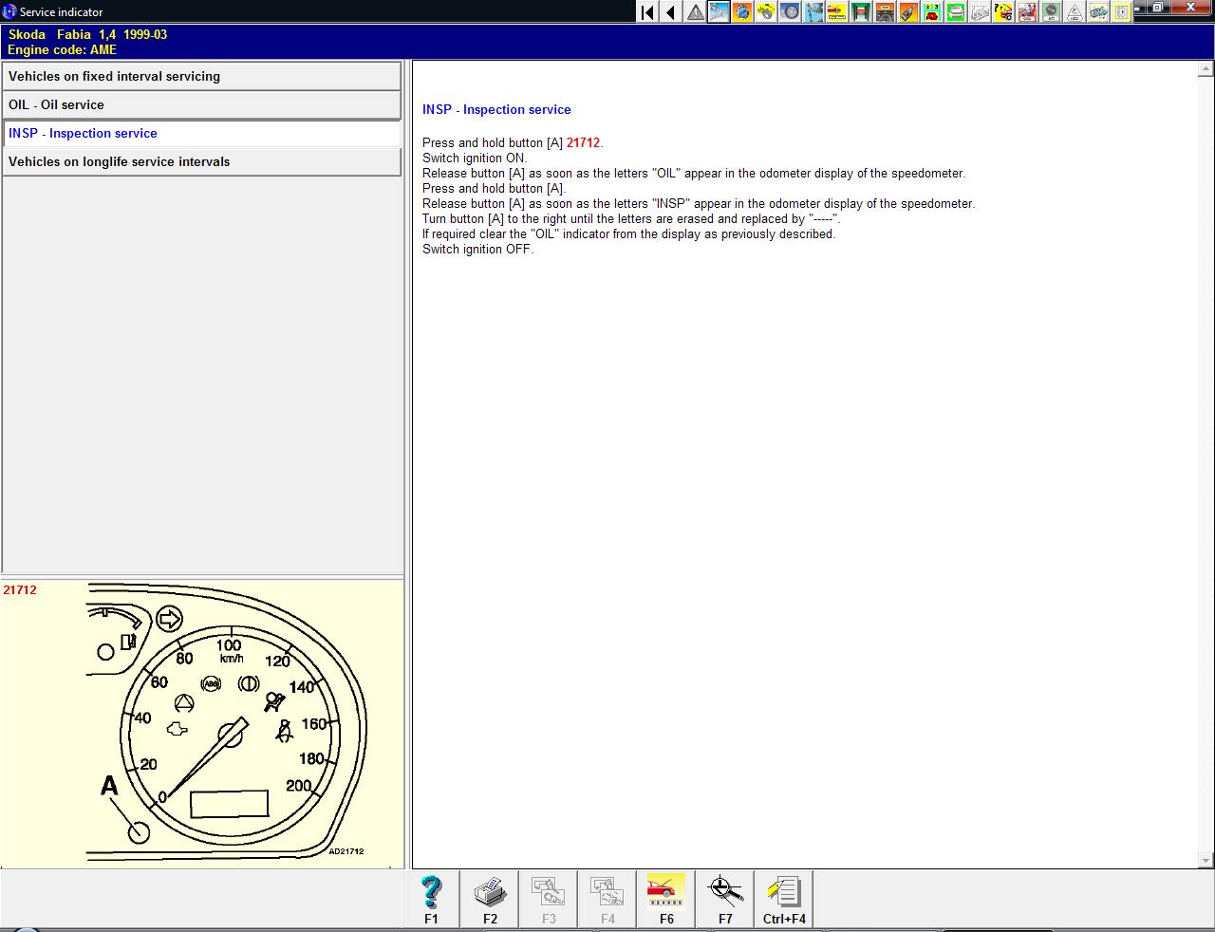Screen dimensions: 1215x932
Task: Open the green vehicle lift toolbar icon
Action: [861, 12]
